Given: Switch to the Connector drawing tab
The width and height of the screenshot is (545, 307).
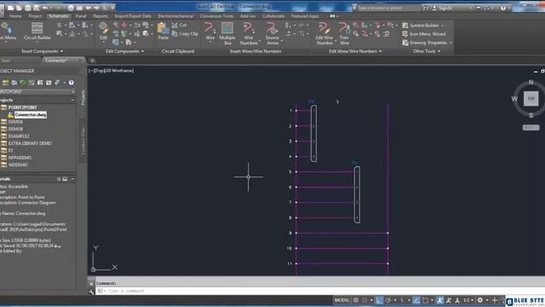Looking at the screenshot, I should click(63, 61).
